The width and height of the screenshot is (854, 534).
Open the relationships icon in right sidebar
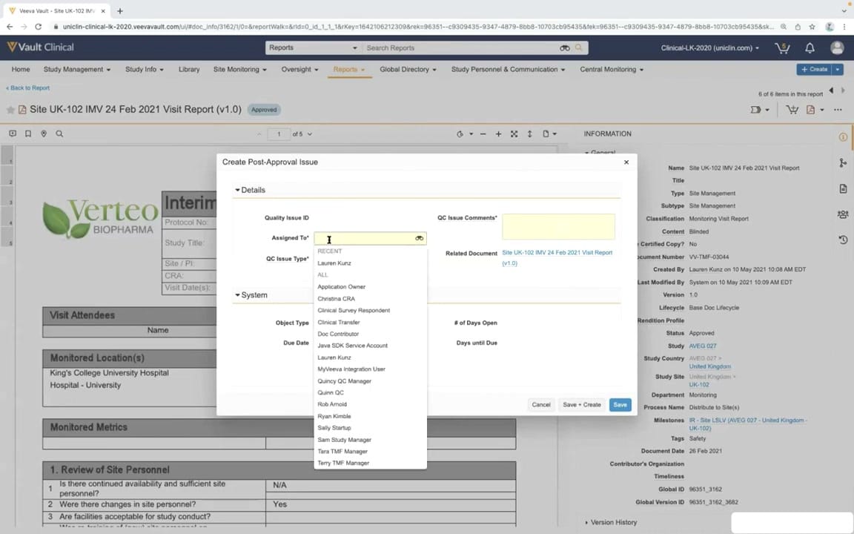point(843,163)
